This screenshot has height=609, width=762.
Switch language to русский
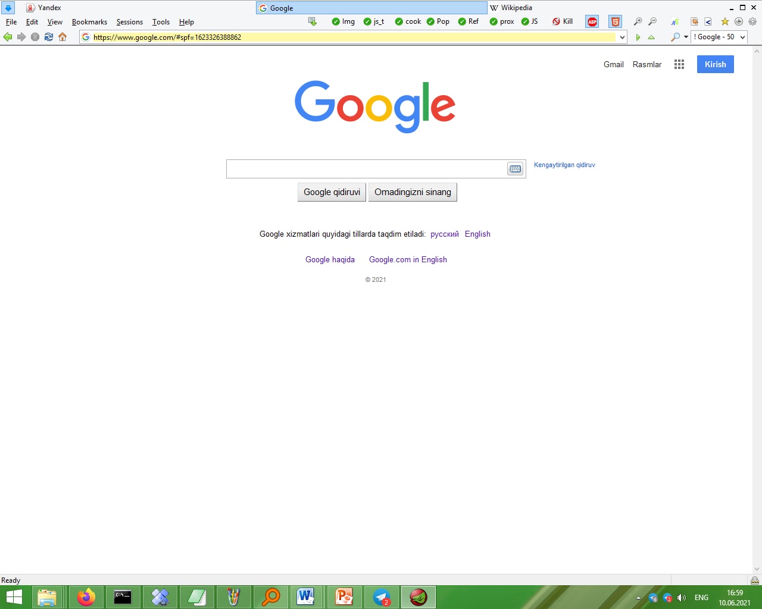point(445,234)
